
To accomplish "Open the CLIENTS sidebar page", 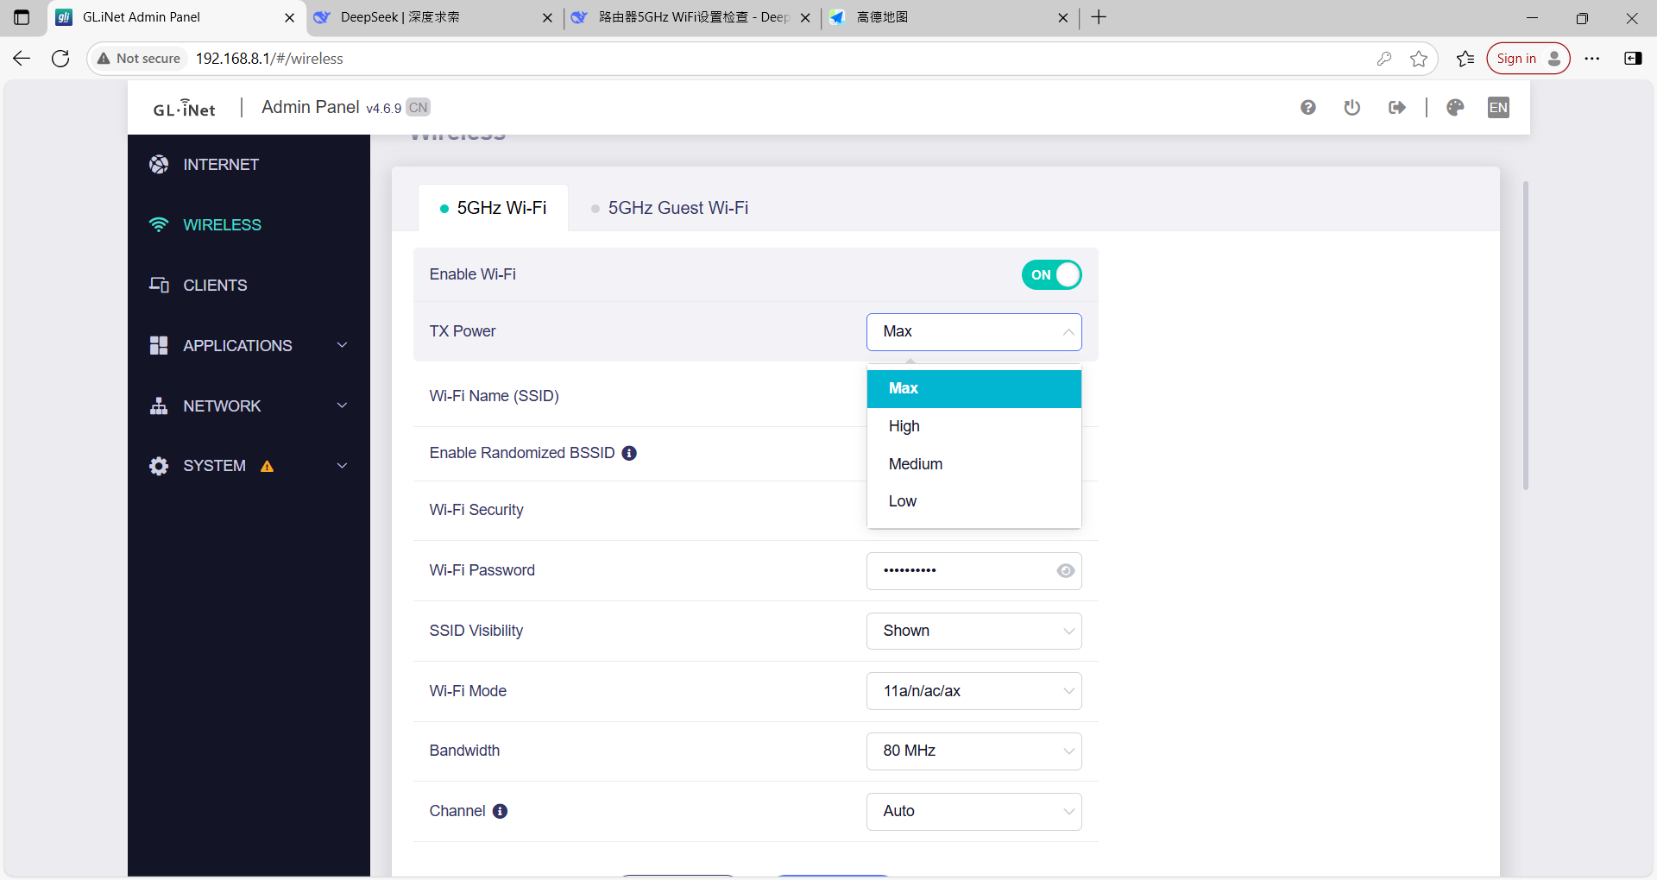I will (215, 286).
